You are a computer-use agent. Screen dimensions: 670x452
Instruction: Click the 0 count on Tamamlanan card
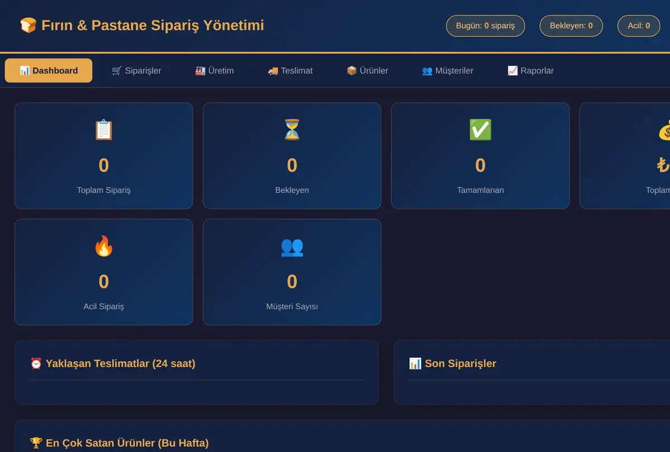tap(480, 166)
